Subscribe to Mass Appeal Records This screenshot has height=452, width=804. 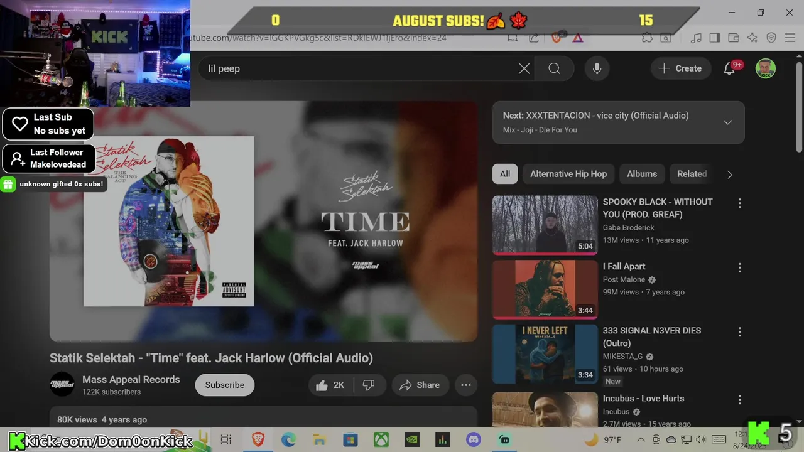pyautogui.click(x=224, y=385)
